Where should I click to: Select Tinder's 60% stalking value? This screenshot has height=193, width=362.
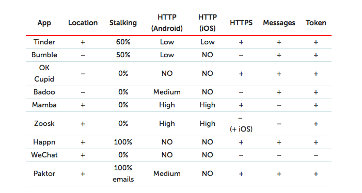click(123, 42)
